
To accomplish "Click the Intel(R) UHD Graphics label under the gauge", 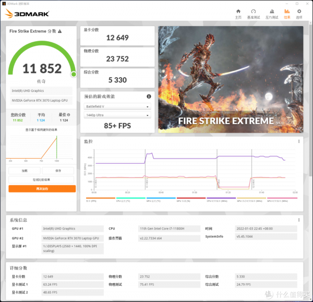I will pyautogui.click(x=41, y=91).
